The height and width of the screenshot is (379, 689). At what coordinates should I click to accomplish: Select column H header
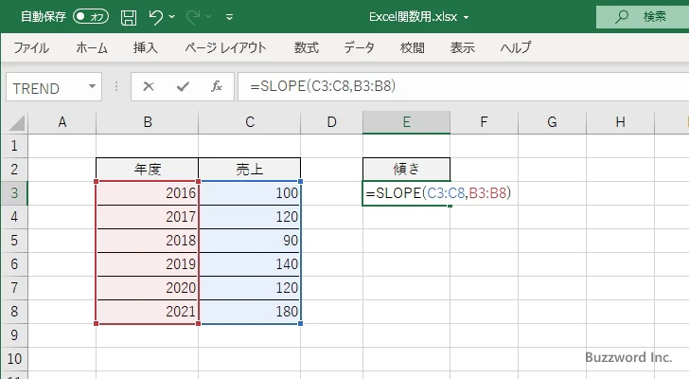[620, 122]
